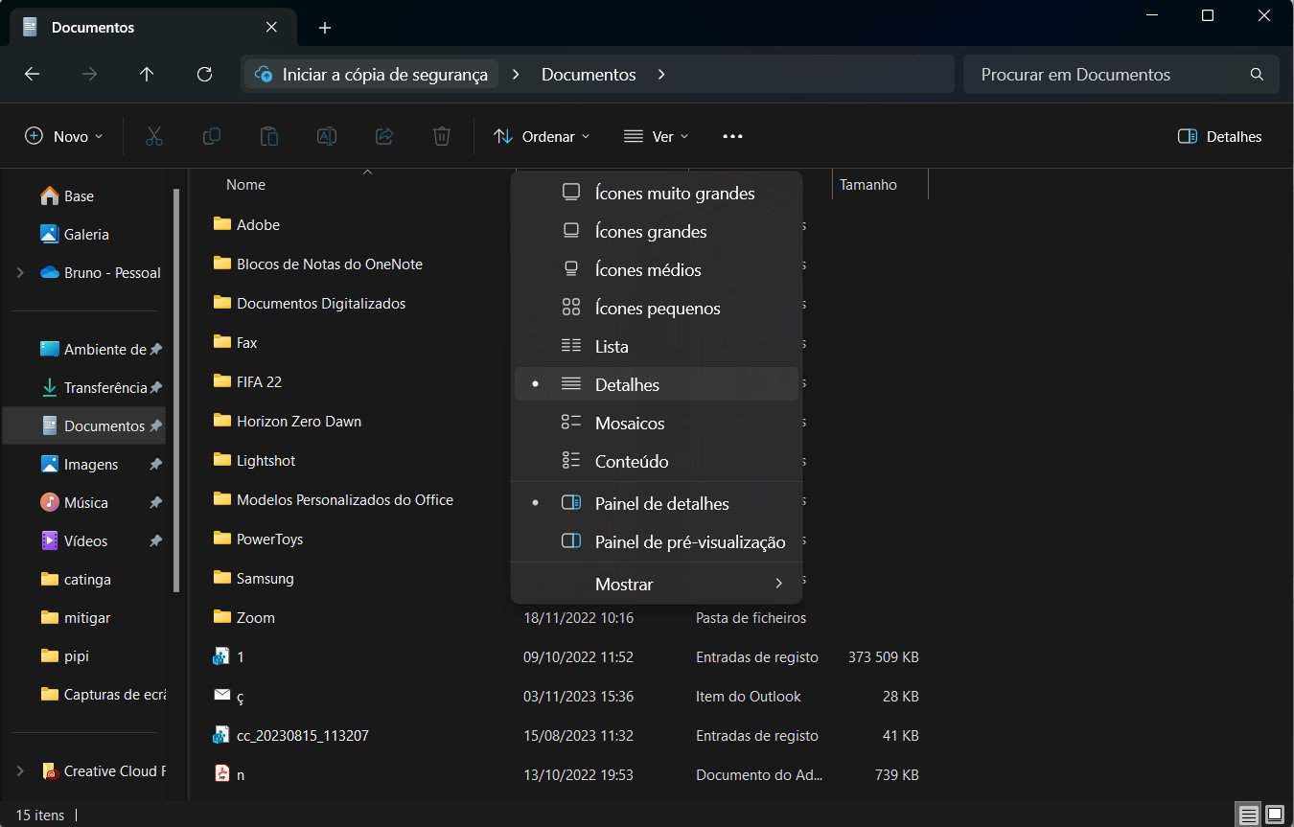The height and width of the screenshot is (827, 1294).
Task: Select the Copy icon on the command bar
Action: (x=212, y=136)
